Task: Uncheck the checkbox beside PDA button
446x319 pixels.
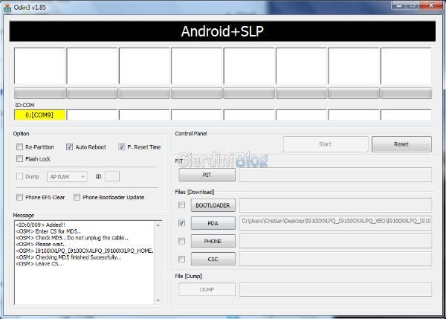Action: [181, 223]
